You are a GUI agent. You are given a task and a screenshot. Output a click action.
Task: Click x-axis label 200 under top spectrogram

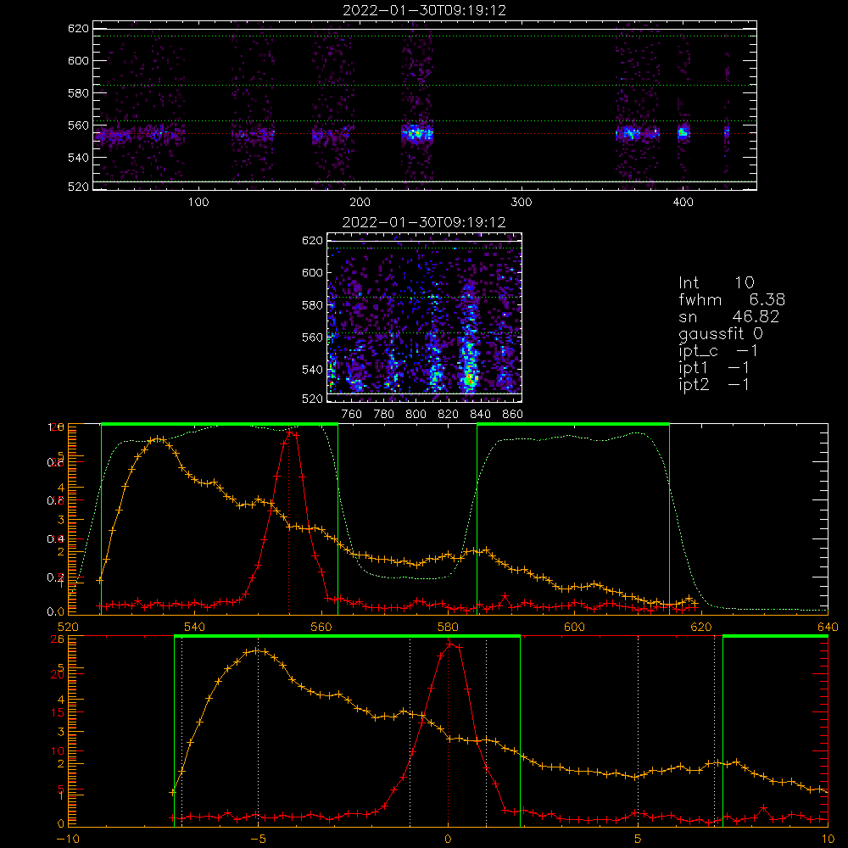point(360,203)
